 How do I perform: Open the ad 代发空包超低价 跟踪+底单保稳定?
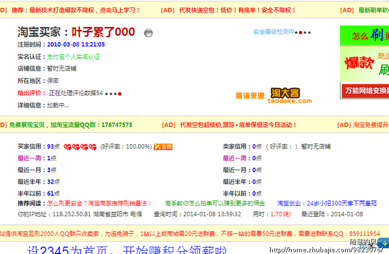point(238,125)
